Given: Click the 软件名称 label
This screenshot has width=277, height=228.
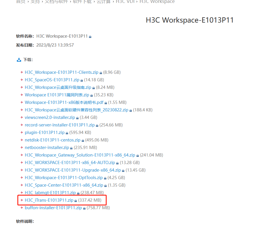Looking at the screenshot, I should pos(25,36).
